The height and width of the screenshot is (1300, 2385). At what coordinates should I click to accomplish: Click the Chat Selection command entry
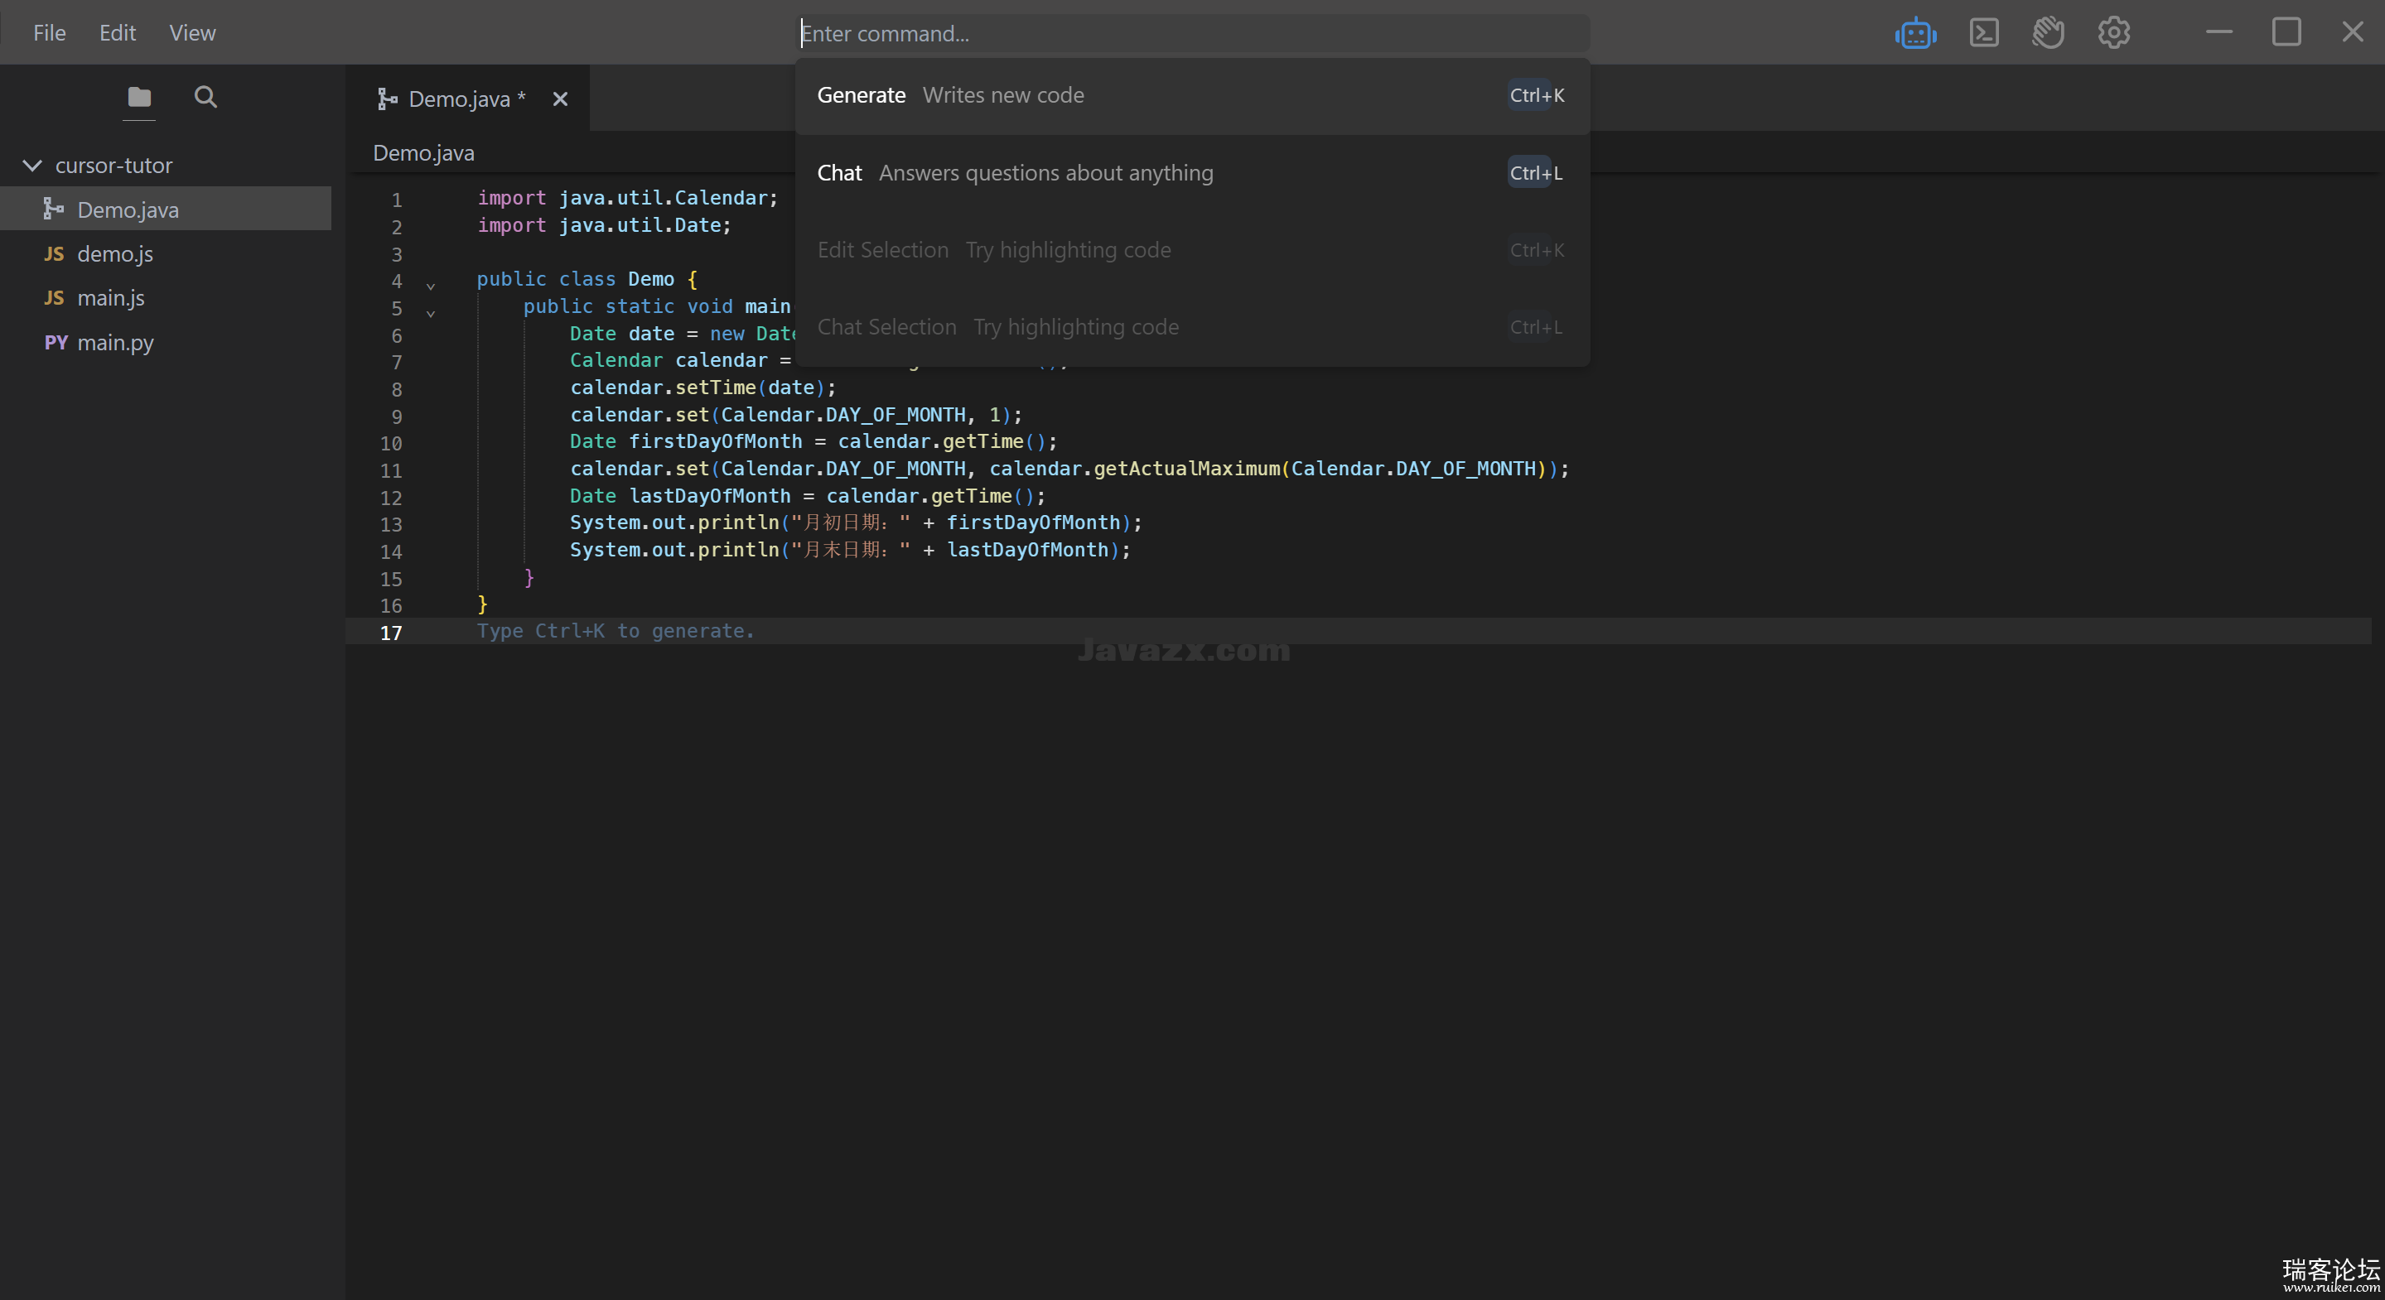pyautogui.click(x=1193, y=328)
